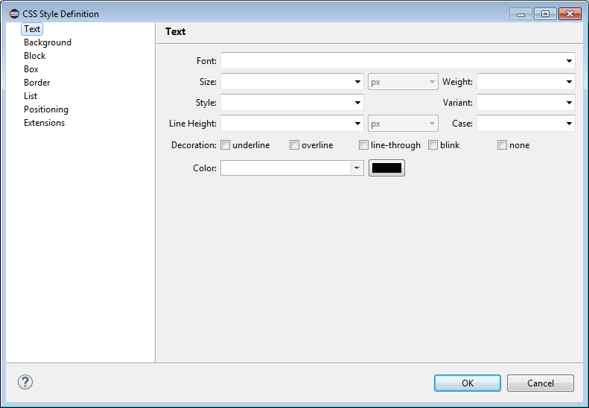The height and width of the screenshot is (408, 589).
Task: Open the Case dropdown
Action: [x=569, y=124]
